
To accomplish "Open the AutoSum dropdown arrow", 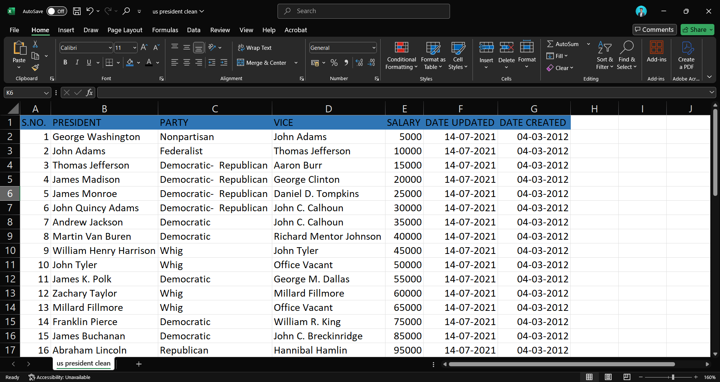I will pos(588,44).
